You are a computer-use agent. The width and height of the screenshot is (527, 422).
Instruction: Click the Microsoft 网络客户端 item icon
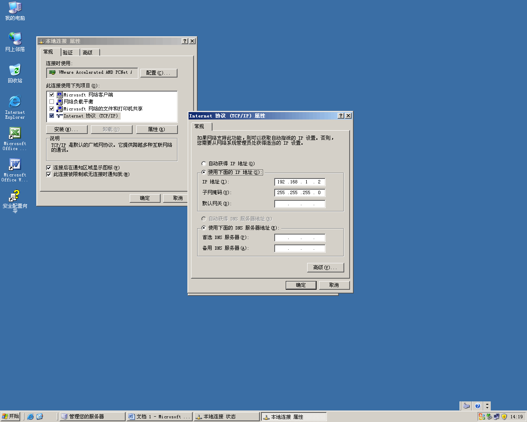pyautogui.click(x=59, y=95)
